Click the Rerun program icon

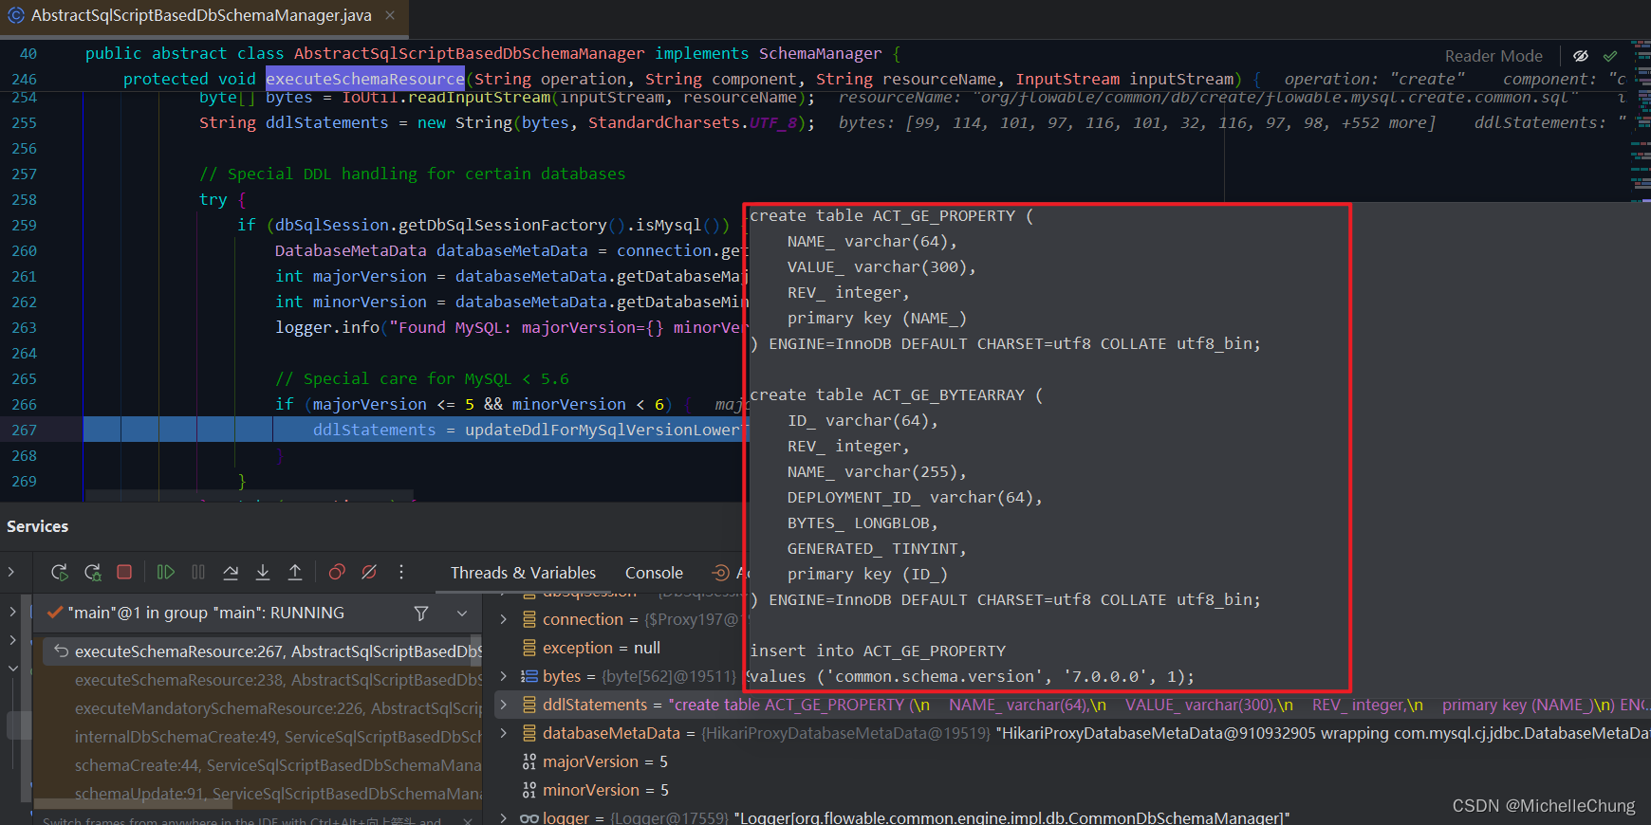click(59, 572)
